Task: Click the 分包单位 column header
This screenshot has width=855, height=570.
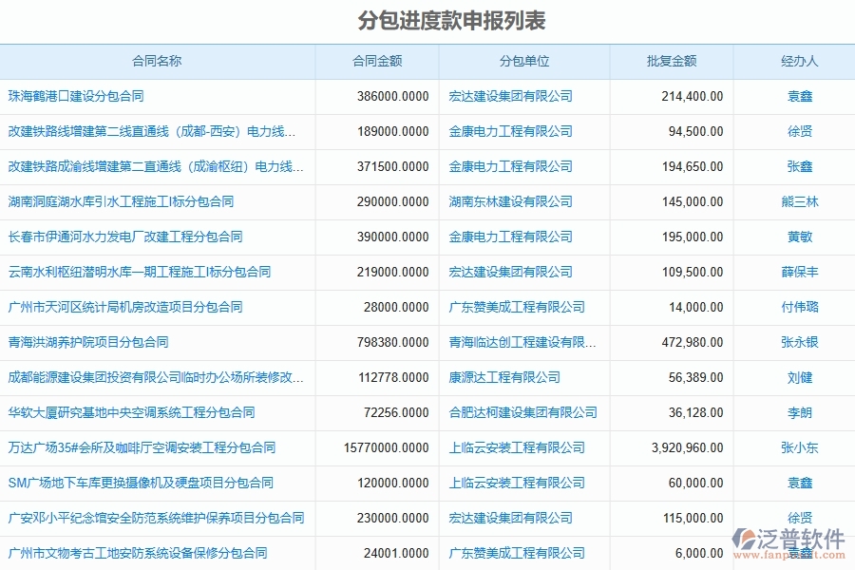Action: point(521,61)
